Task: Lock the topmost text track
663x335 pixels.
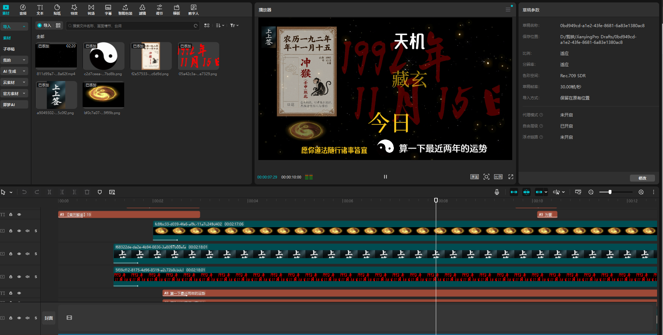Action: pos(11,214)
